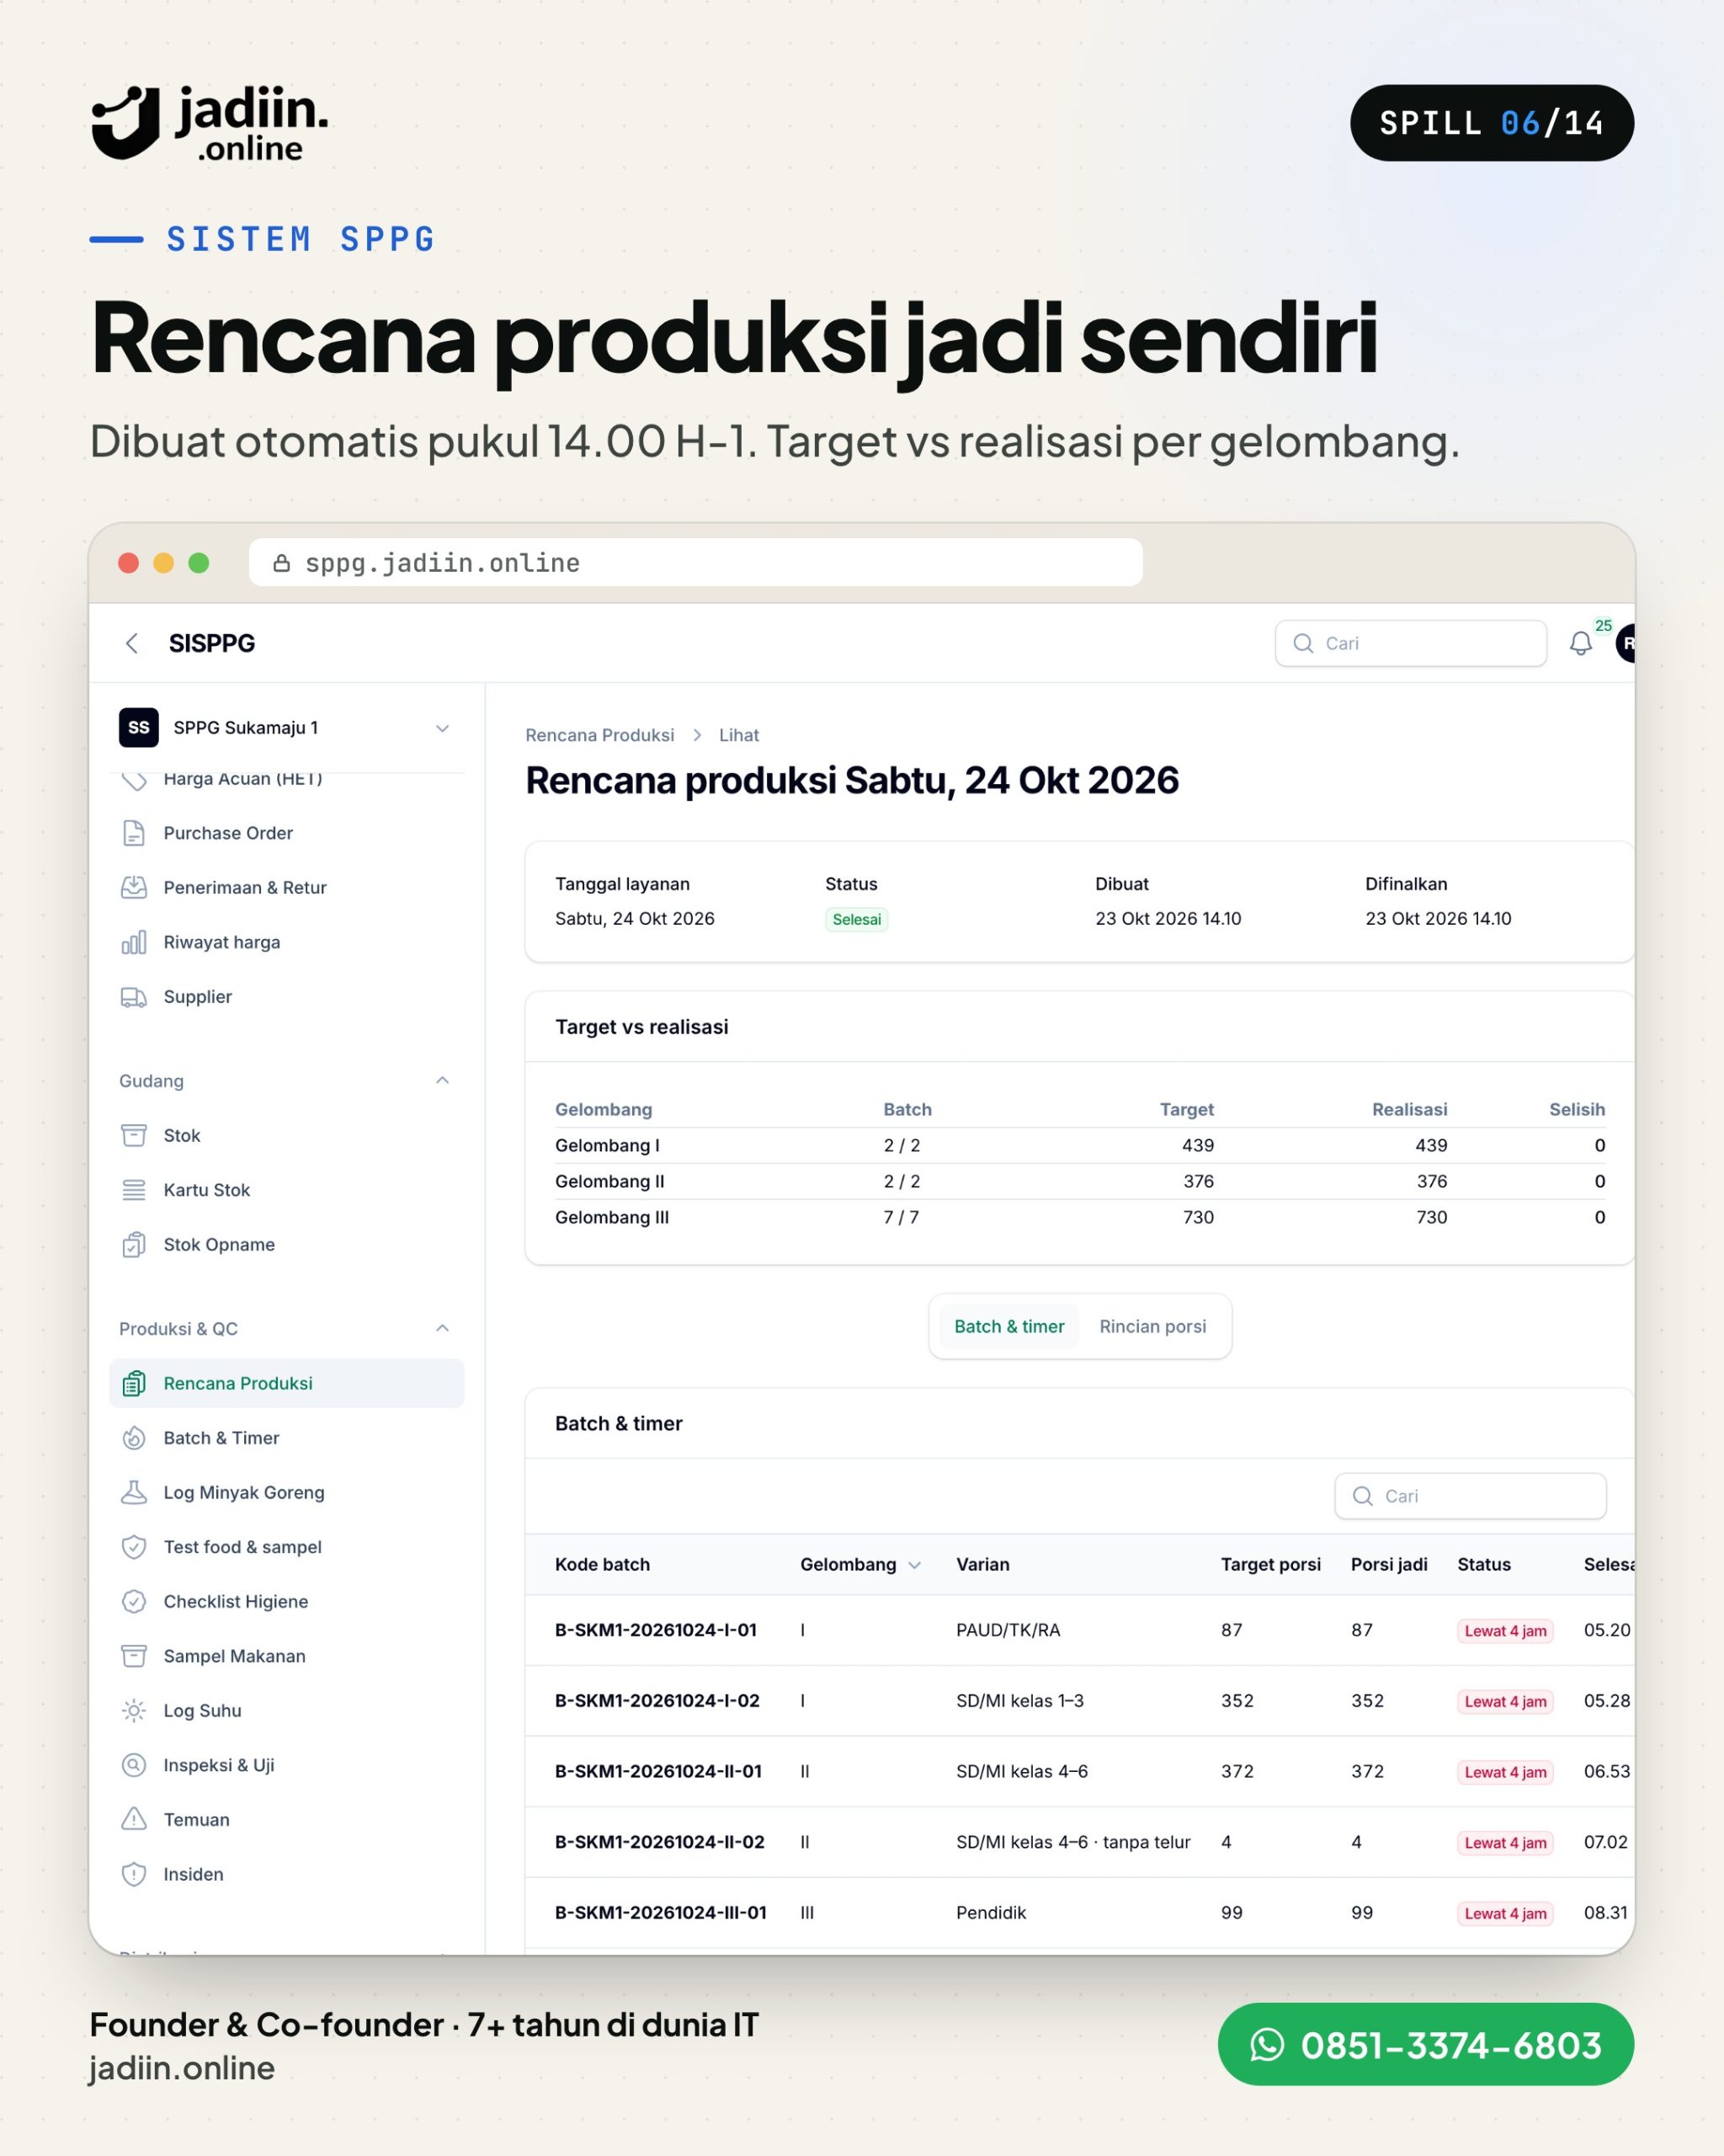Open Penerimaan & Retur menu item
The image size is (1724, 2156).
(x=287, y=887)
